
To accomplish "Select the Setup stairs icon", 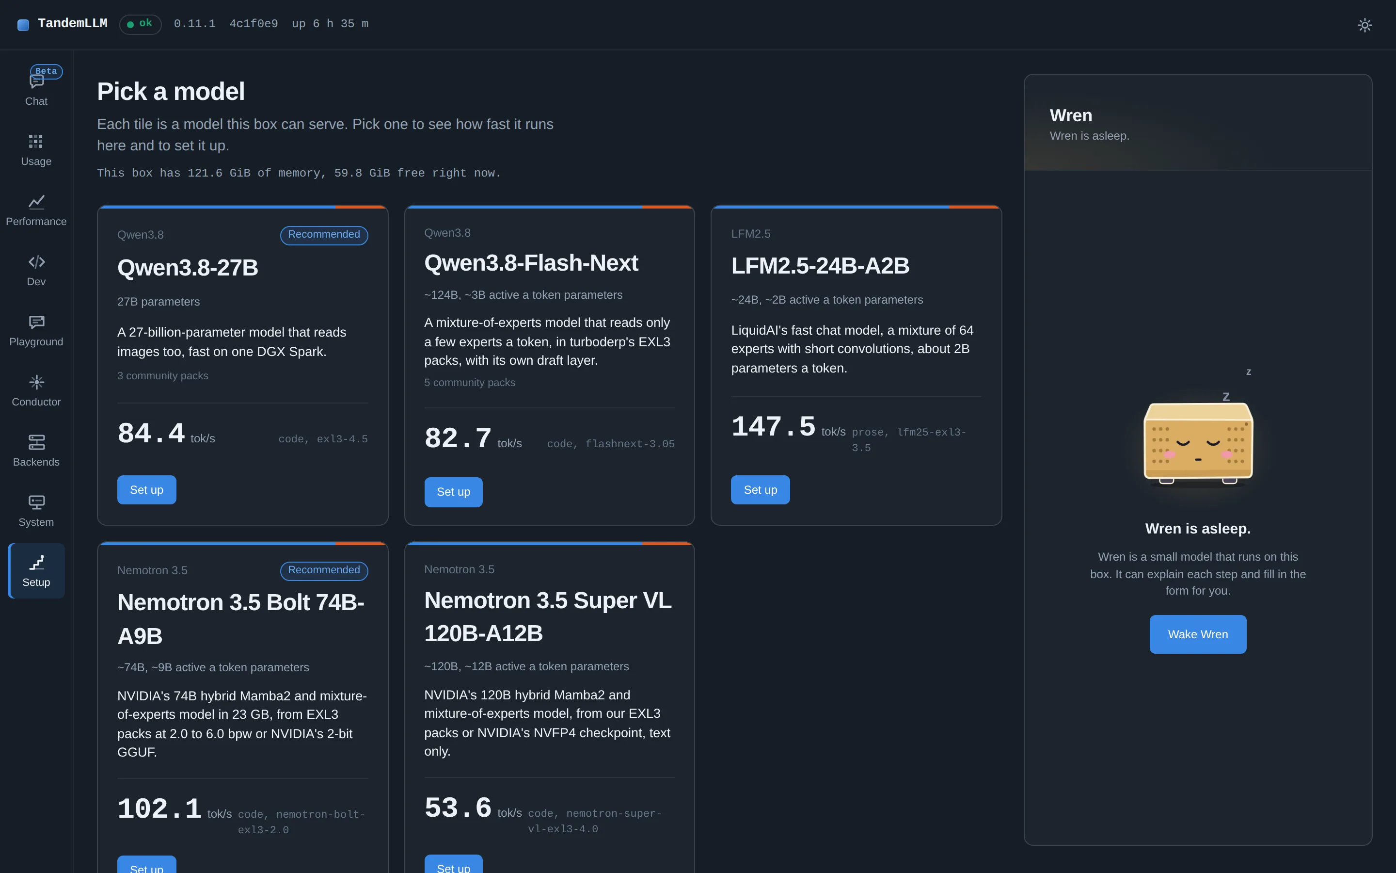I will click(36, 563).
